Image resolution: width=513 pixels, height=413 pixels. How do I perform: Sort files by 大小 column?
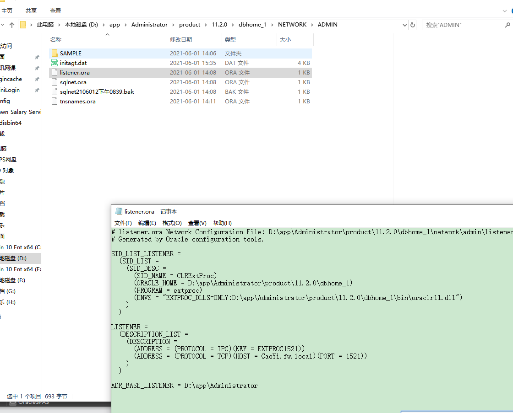(x=285, y=39)
